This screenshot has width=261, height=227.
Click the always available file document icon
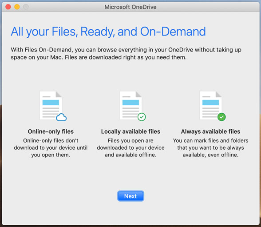(210, 105)
